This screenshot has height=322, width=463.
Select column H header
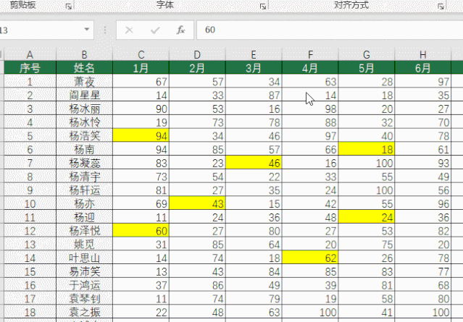[x=424, y=54]
